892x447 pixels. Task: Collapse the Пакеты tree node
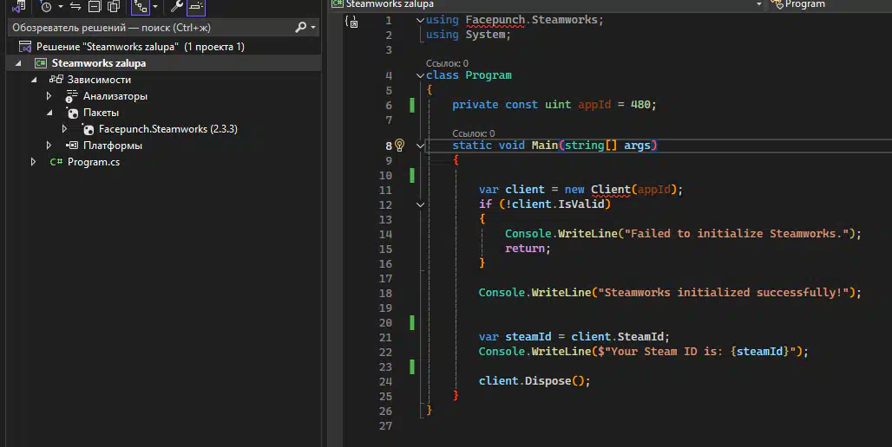click(49, 113)
